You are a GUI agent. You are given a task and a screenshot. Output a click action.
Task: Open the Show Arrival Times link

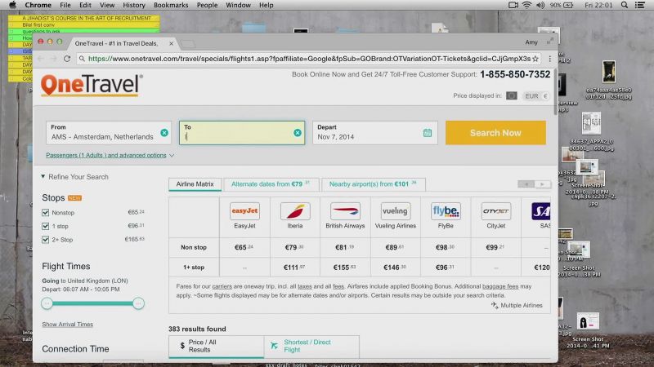68,324
